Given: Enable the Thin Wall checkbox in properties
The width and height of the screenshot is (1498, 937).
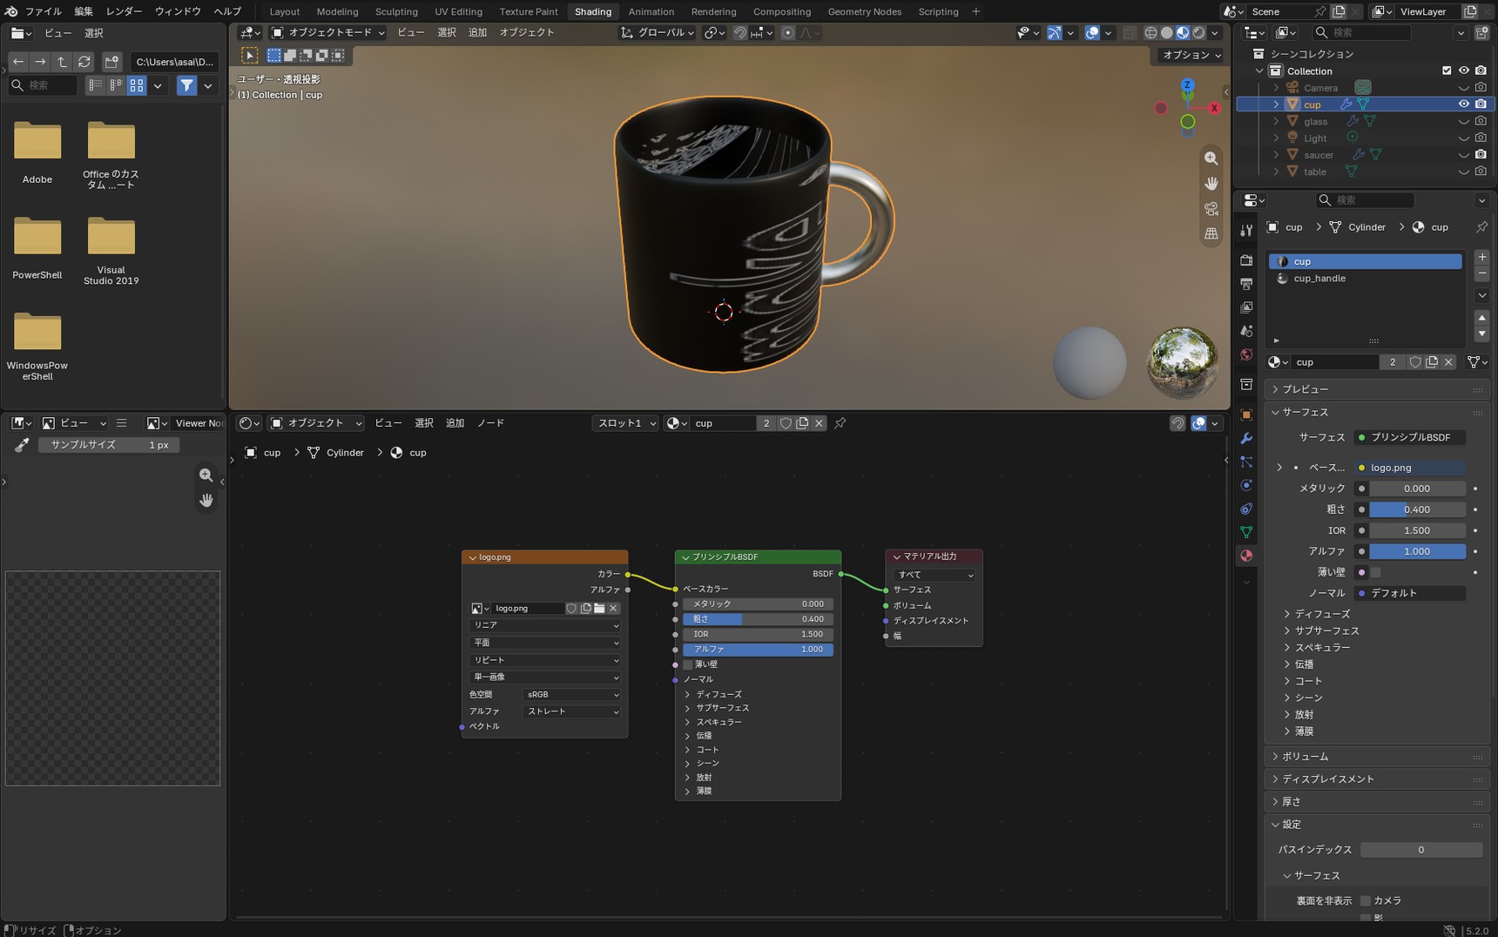Looking at the screenshot, I should 1375,572.
